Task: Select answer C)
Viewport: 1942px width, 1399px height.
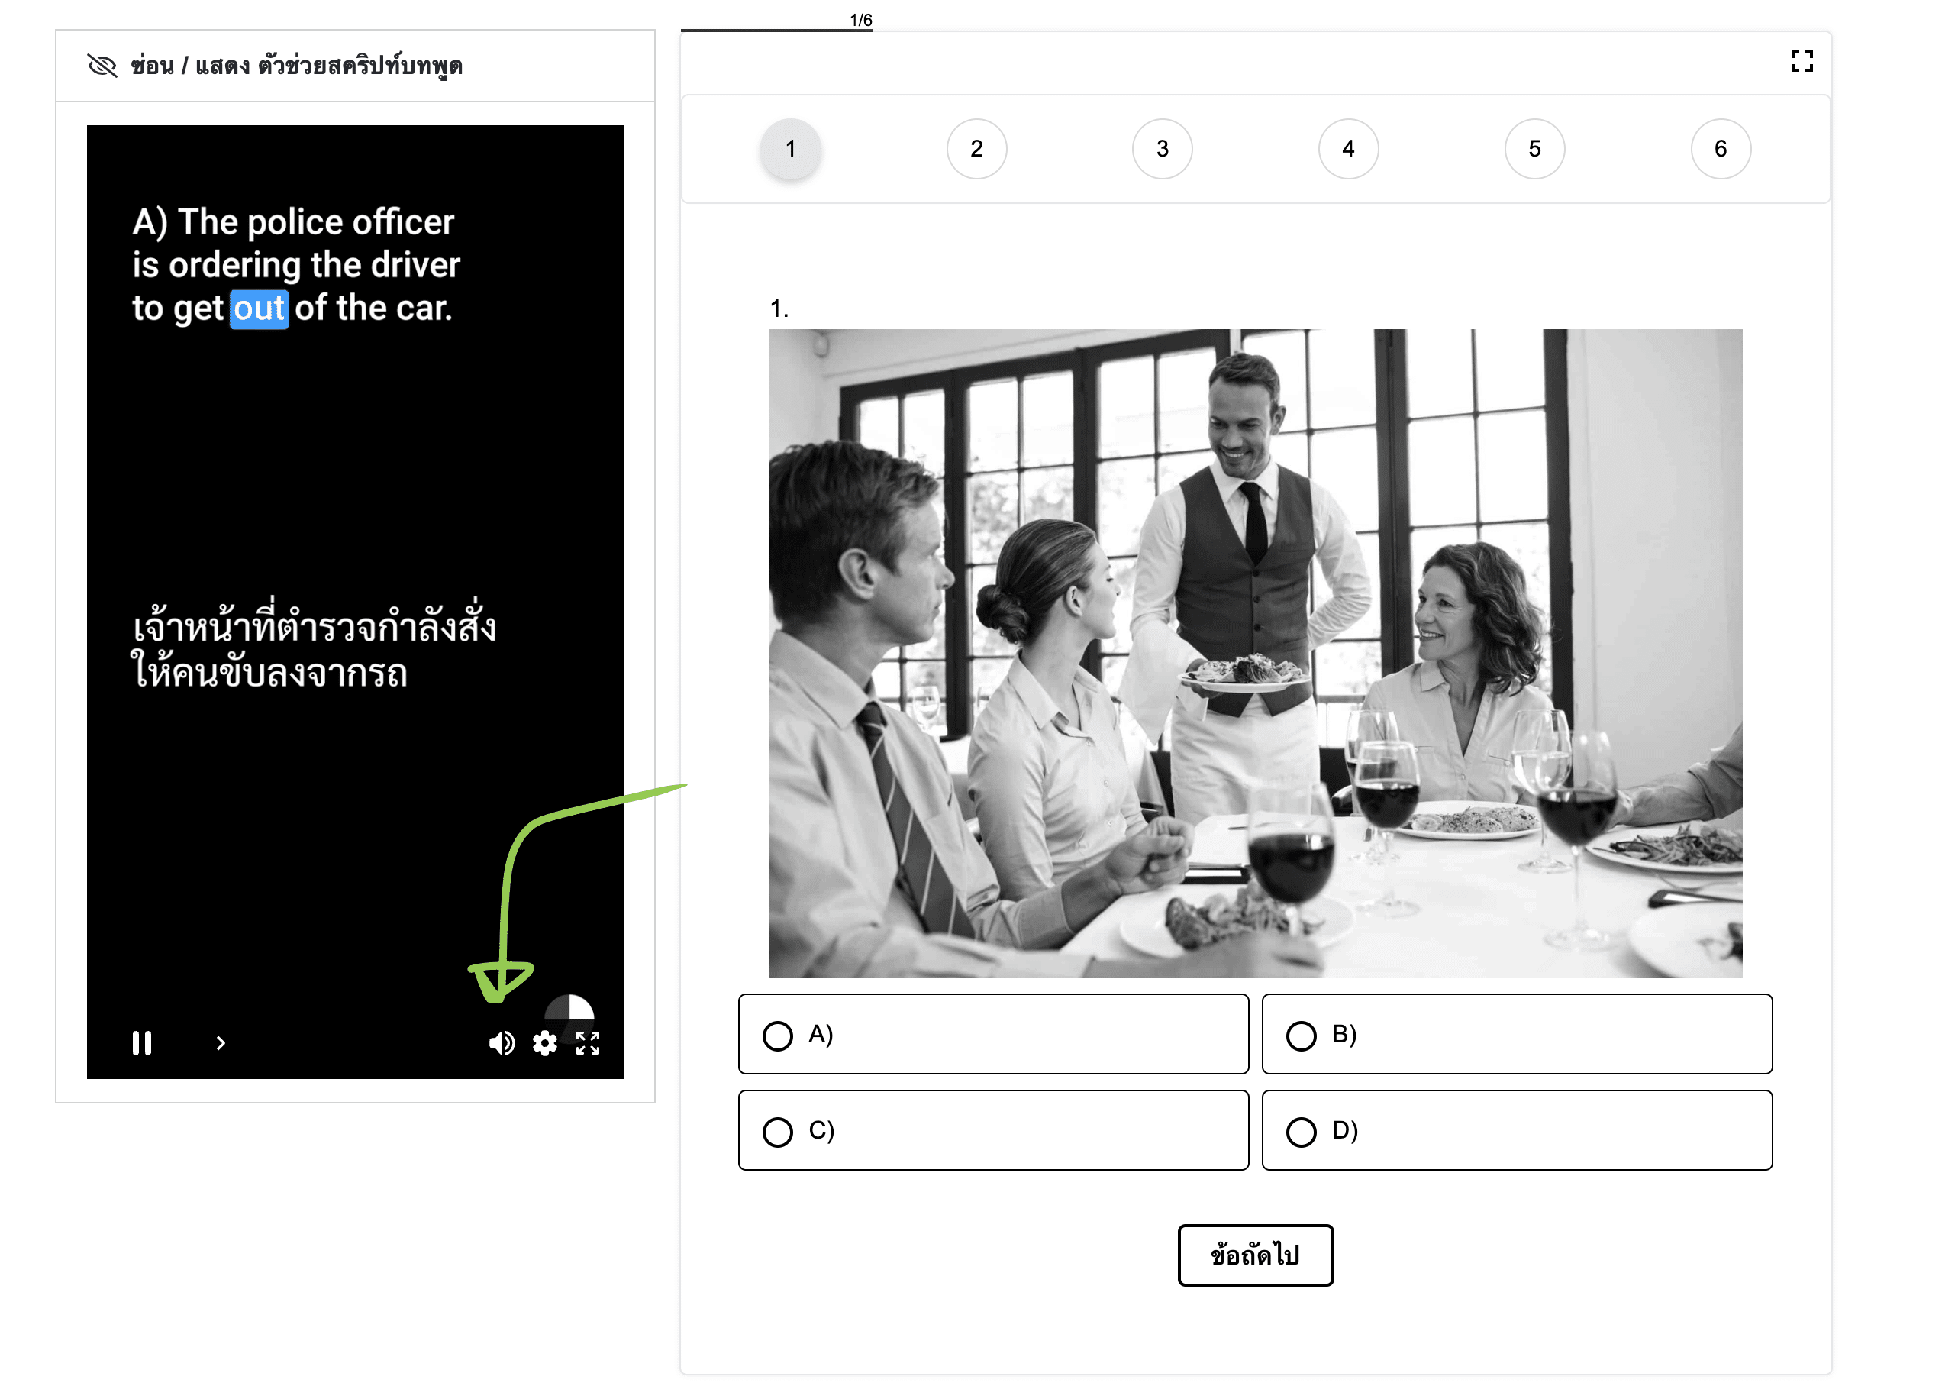Action: click(993, 1130)
